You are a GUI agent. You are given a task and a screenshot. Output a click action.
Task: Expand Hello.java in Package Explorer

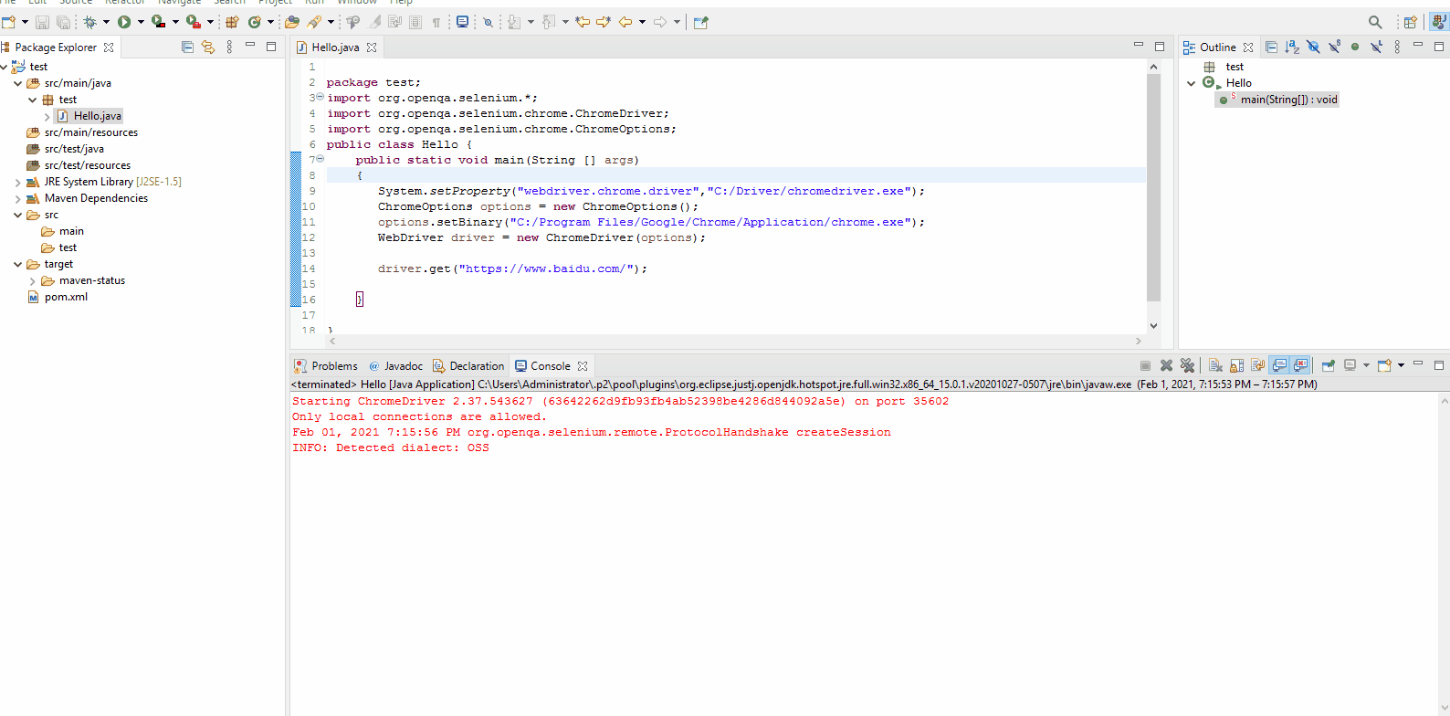[47, 116]
